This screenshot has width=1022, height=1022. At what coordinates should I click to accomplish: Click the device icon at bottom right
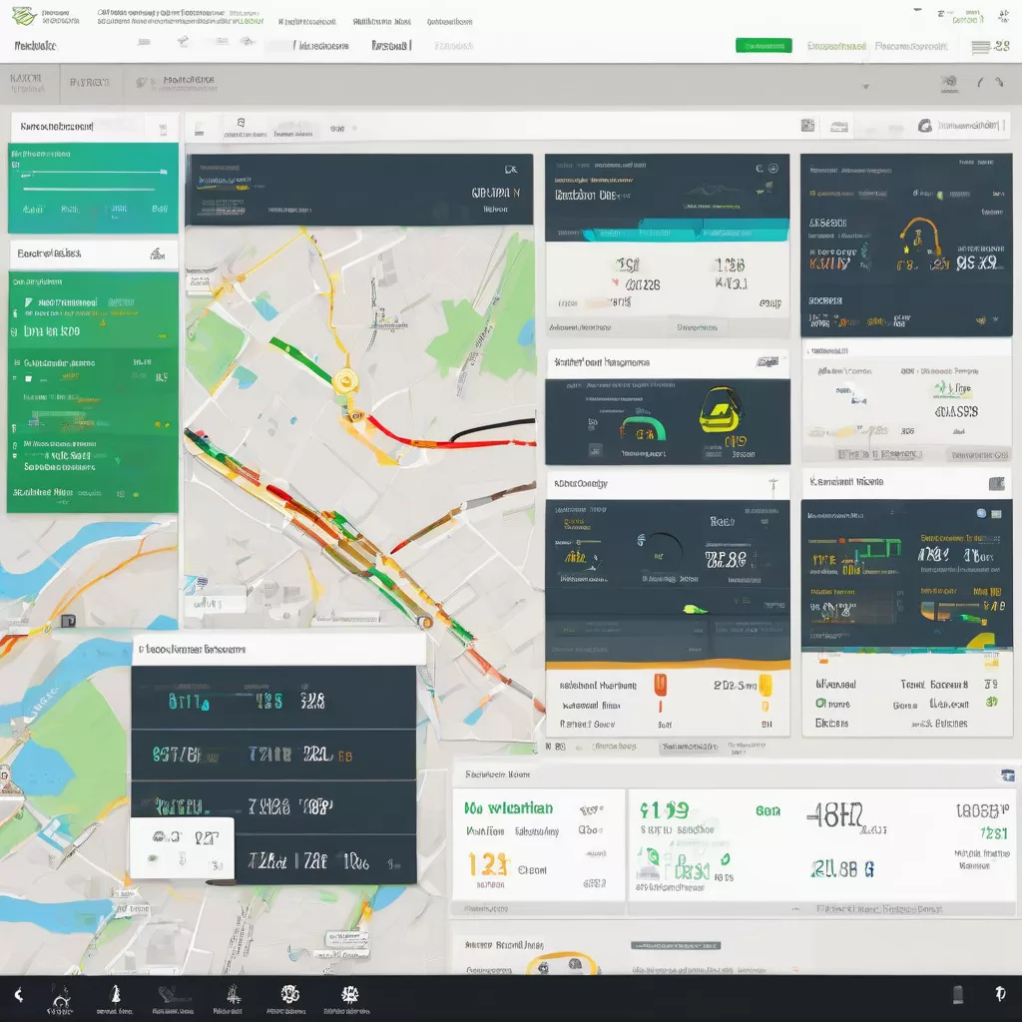click(958, 994)
